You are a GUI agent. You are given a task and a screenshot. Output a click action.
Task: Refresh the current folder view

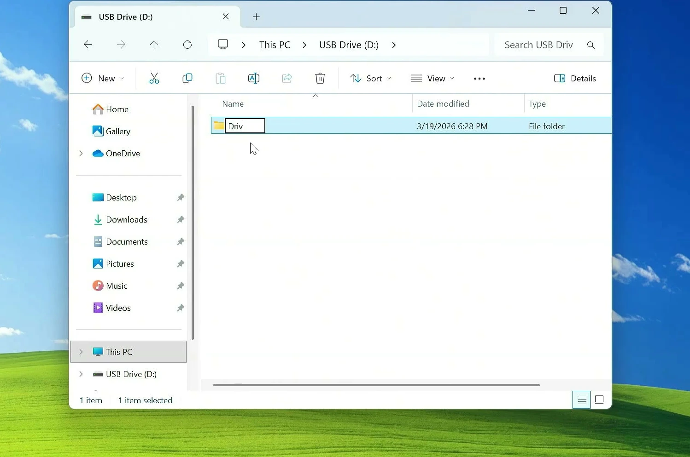(187, 45)
